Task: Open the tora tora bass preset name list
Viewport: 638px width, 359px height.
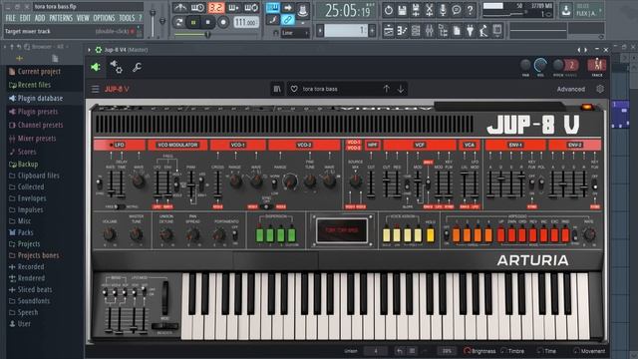Action: [x=320, y=89]
